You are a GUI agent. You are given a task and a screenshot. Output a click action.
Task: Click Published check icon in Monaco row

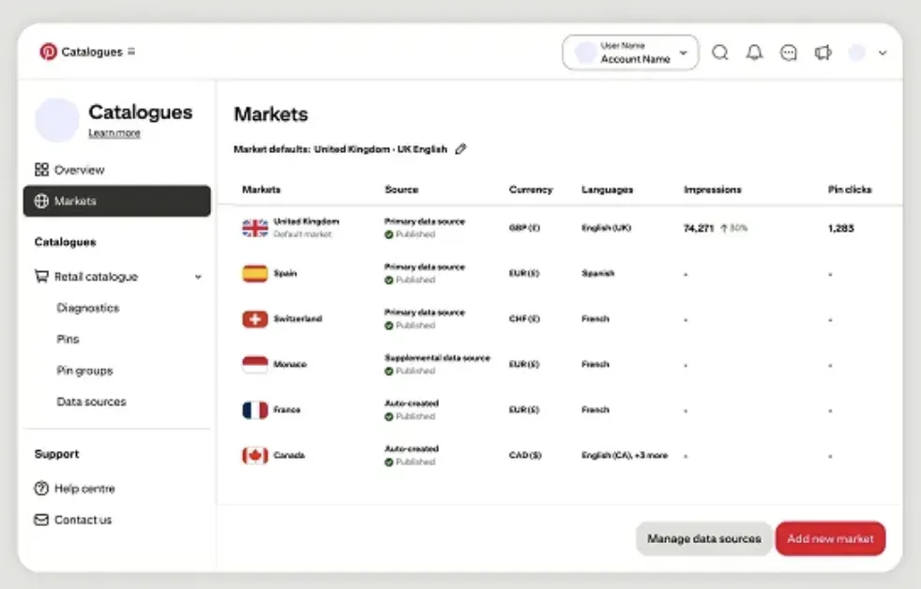point(389,371)
